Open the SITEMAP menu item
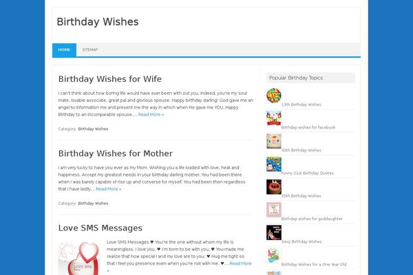 click(90, 49)
